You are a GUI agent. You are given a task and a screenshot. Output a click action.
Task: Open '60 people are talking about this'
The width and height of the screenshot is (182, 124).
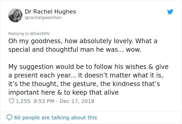pos(55,118)
